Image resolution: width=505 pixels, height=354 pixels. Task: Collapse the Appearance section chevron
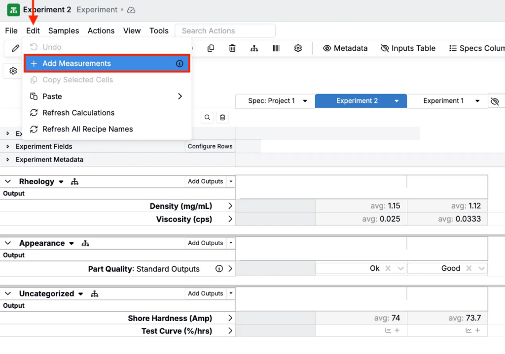tap(8, 243)
